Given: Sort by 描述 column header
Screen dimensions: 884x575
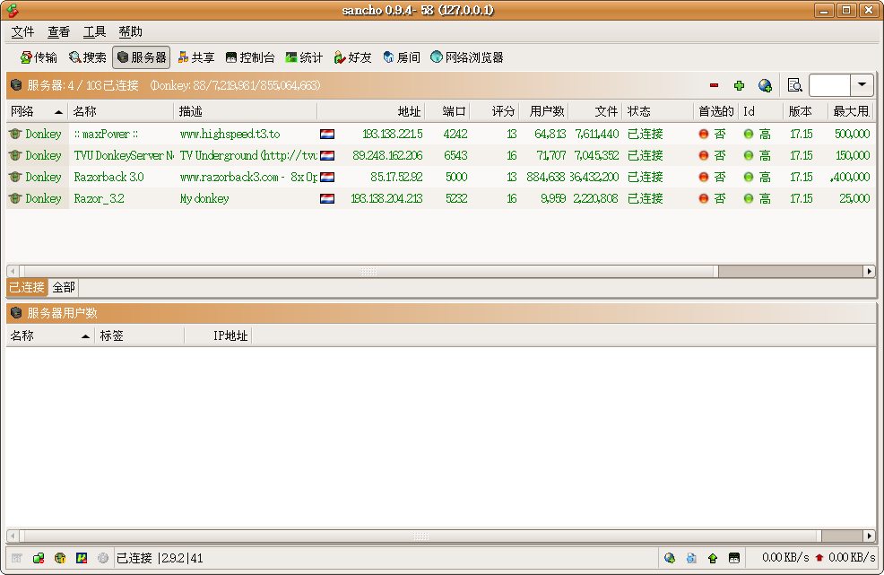Looking at the screenshot, I should pos(246,112).
